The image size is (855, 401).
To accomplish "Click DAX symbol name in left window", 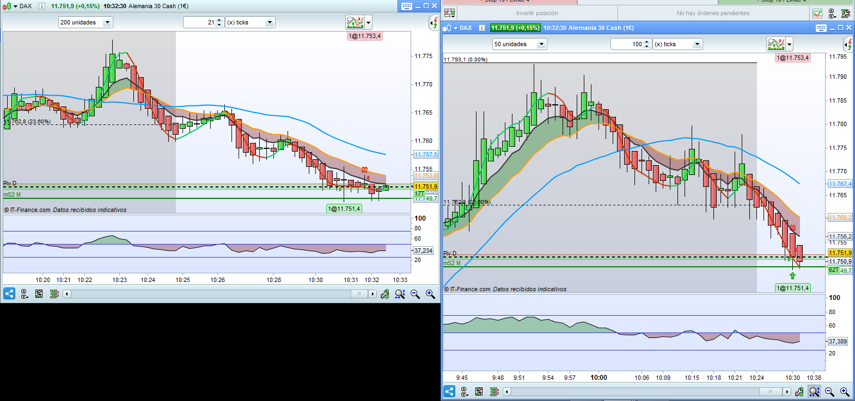I will tap(26, 6).
